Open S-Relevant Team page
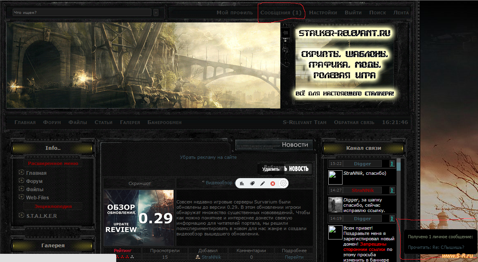The image size is (478, 262). point(304,122)
